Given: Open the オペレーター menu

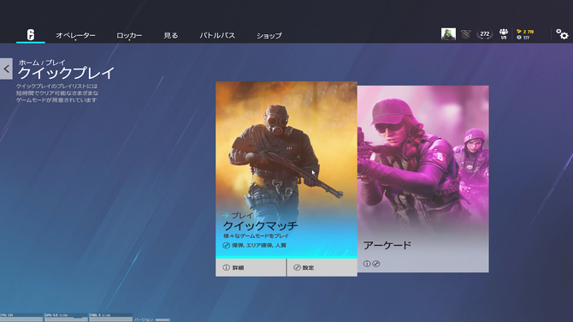Looking at the screenshot, I should [x=75, y=35].
